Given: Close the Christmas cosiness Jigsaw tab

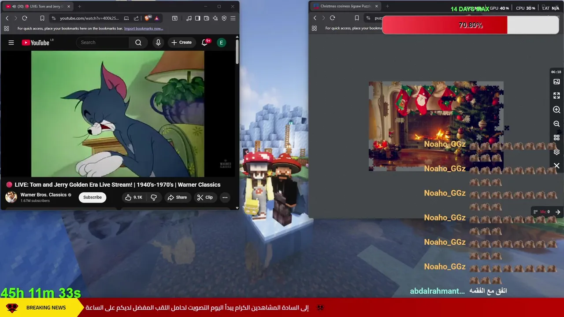Looking at the screenshot, I should pyautogui.click(x=376, y=6).
